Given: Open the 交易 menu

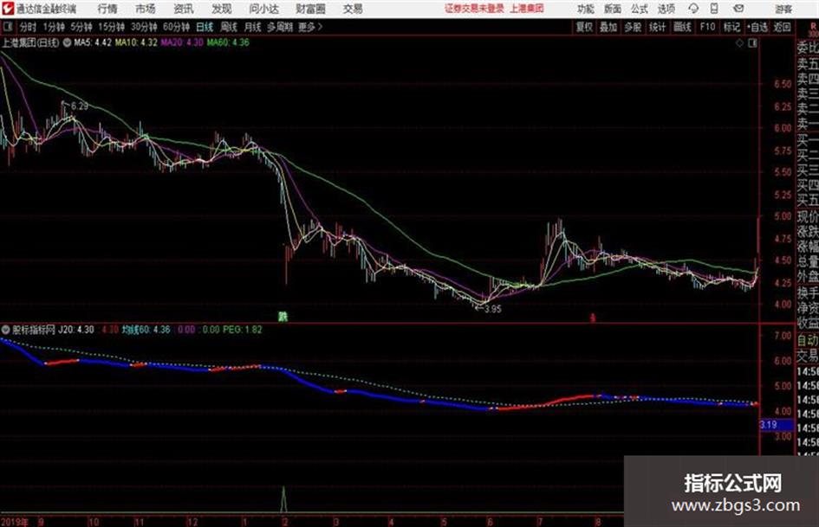Looking at the screenshot, I should pyautogui.click(x=353, y=9).
